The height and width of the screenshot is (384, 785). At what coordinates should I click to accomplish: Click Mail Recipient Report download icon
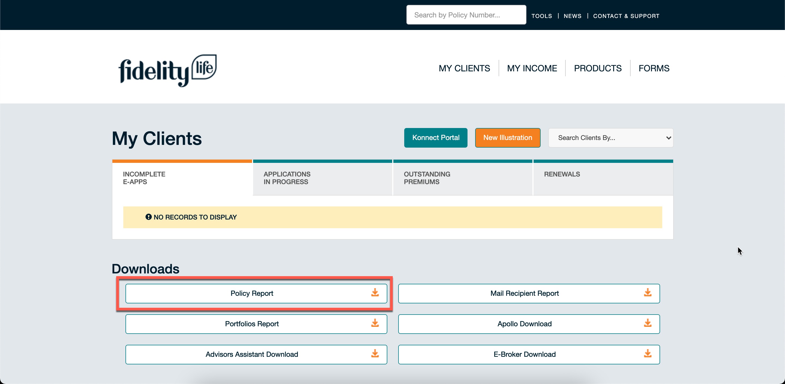pyautogui.click(x=648, y=293)
